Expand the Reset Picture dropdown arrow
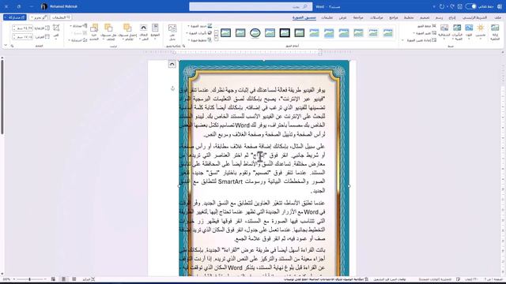 coord(402,40)
